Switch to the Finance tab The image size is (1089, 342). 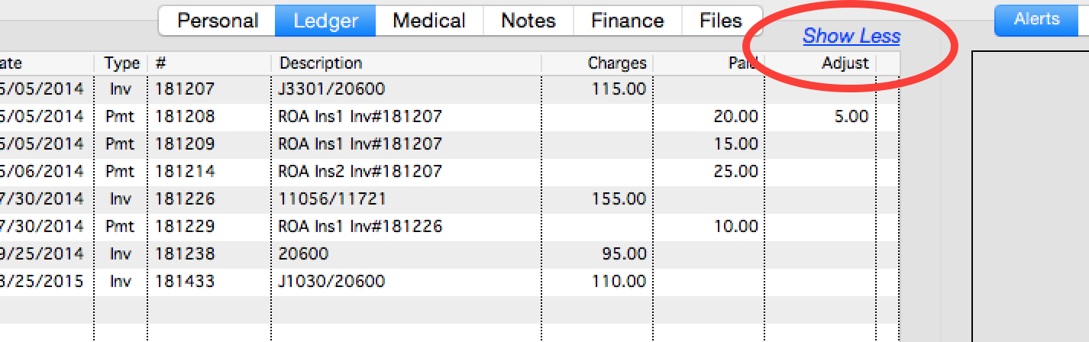point(627,21)
